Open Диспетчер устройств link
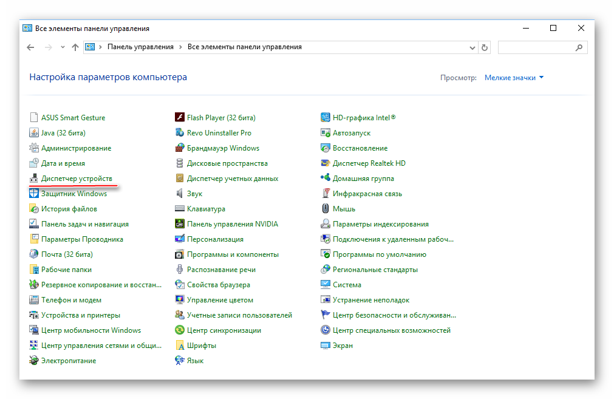This screenshot has height=399, width=614. (x=77, y=179)
